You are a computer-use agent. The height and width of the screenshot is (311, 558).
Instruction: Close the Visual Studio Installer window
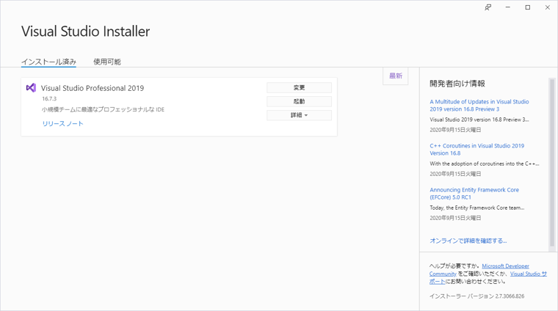click(548, 7)
